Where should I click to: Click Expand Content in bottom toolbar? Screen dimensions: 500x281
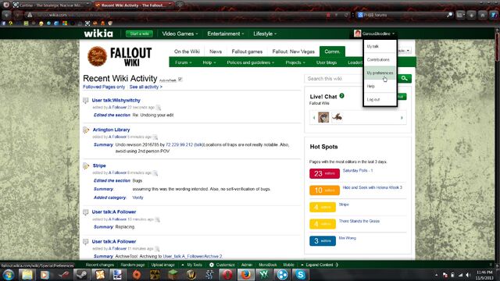[x=319, y=265]
